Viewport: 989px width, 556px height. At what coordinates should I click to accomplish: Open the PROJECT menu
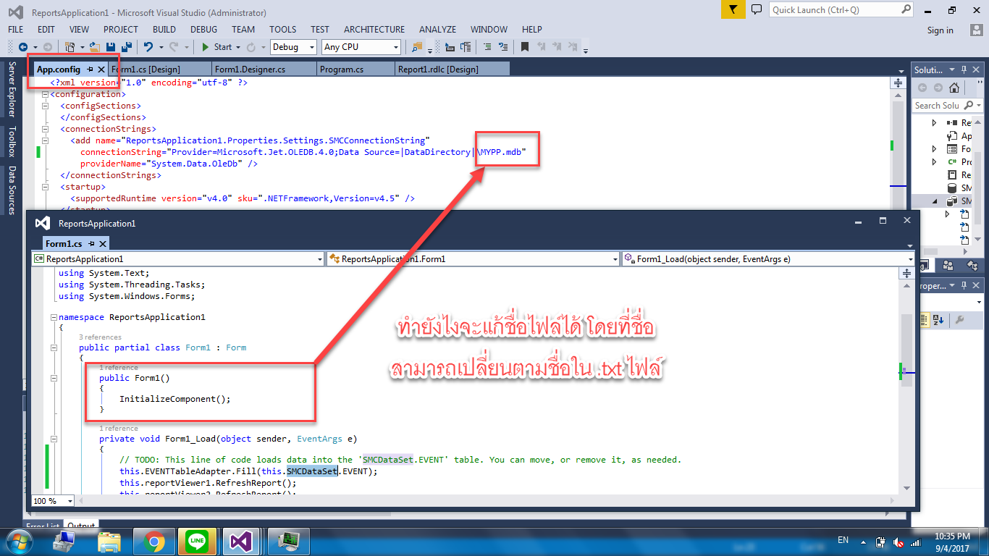pos(120,30)
